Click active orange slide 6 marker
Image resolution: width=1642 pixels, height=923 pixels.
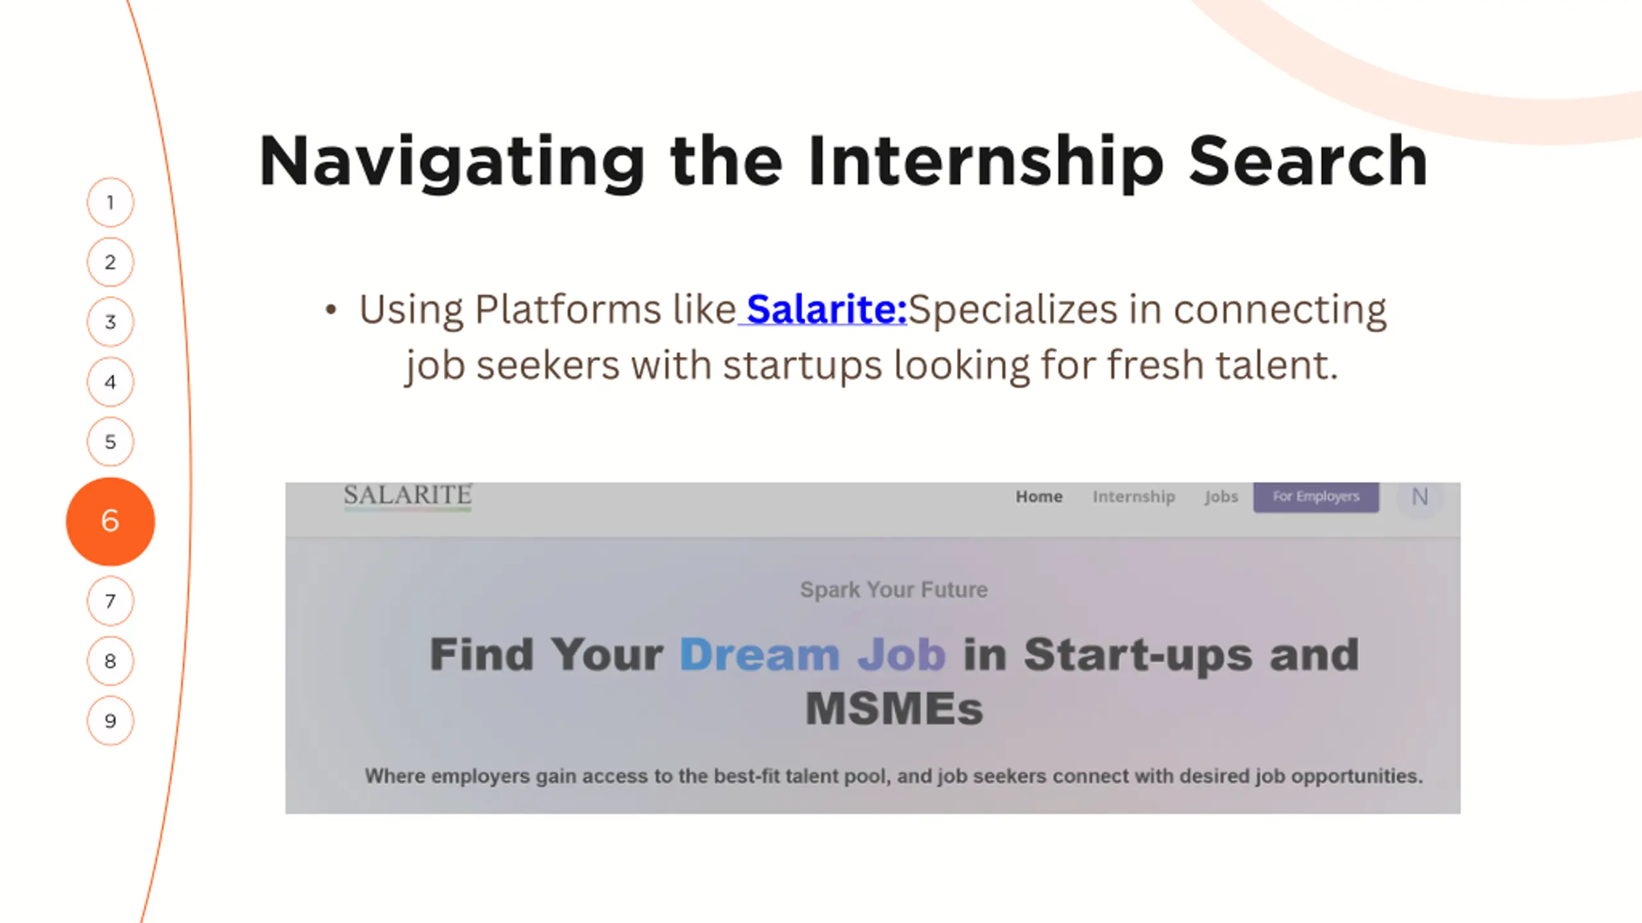click(110, 521)
